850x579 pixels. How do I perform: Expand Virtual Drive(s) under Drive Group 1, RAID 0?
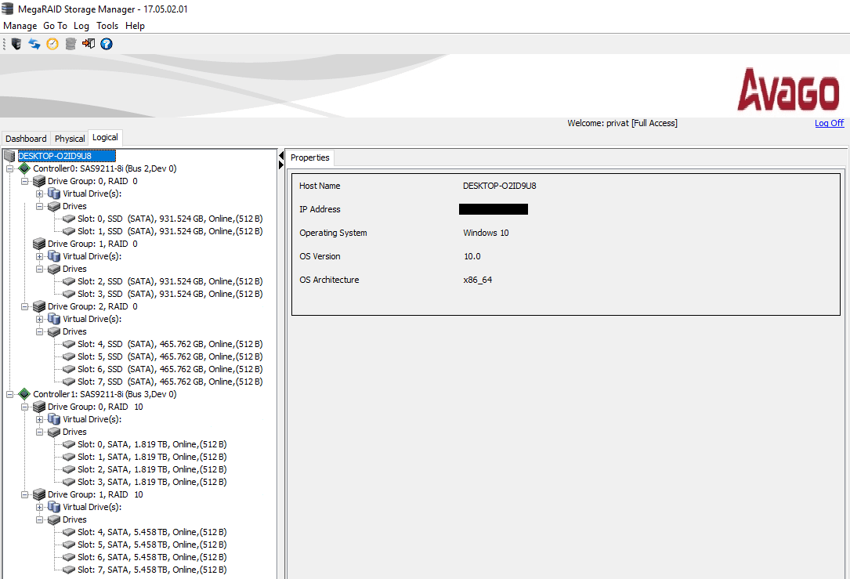39,256
